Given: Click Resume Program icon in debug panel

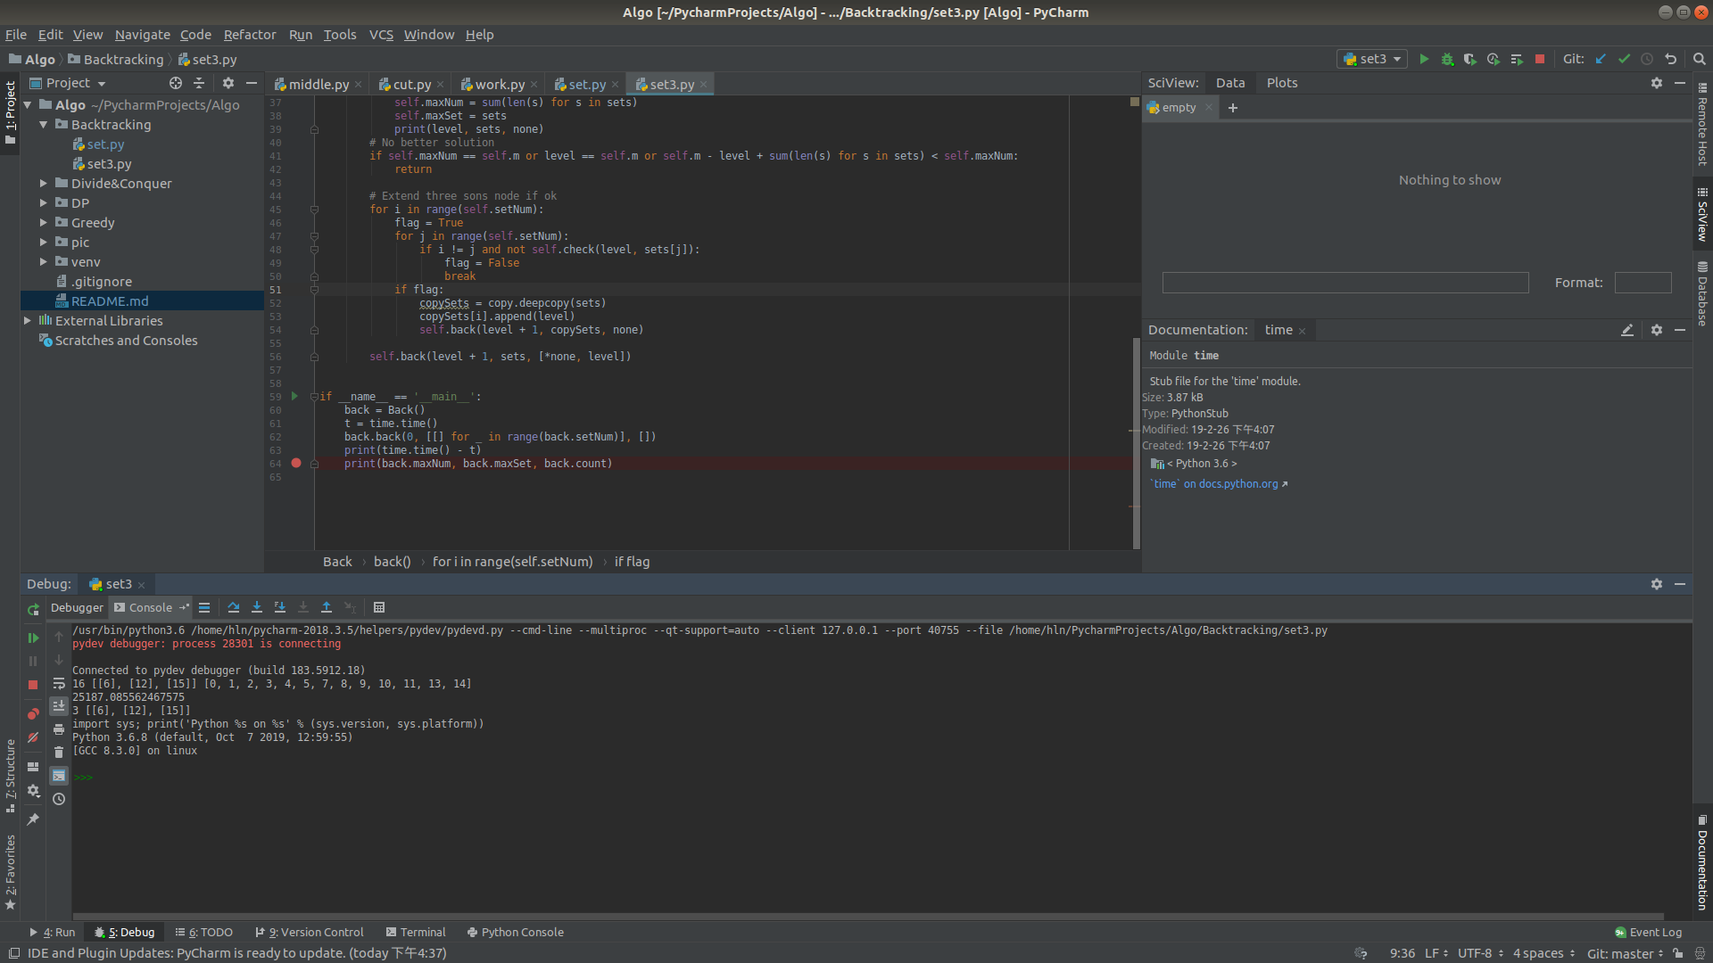Looking at the screenshot, I should click(x=33, y=638).
